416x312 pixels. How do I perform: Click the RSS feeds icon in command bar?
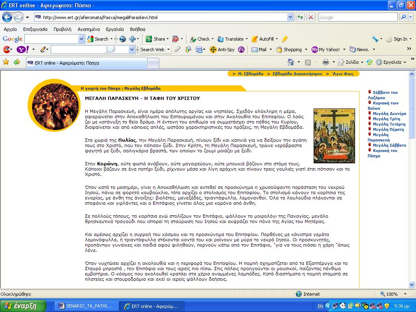tap(308, 63)
